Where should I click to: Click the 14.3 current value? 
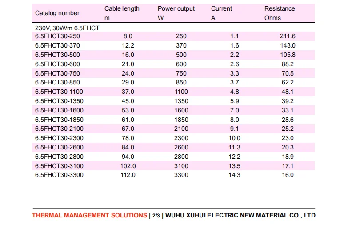(233, 175)
